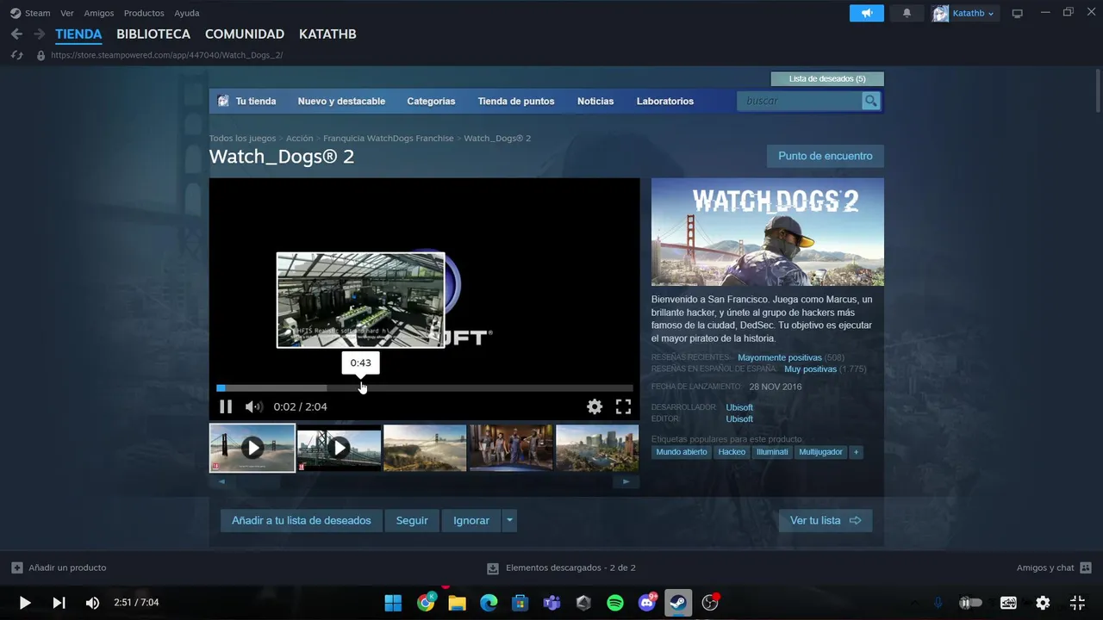Expand the Ignorar dropdown arrow
Viewport: 1103px width, 620px height.
point(509,520)
